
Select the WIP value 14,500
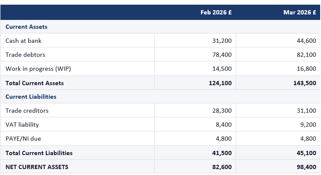(222, 69)
